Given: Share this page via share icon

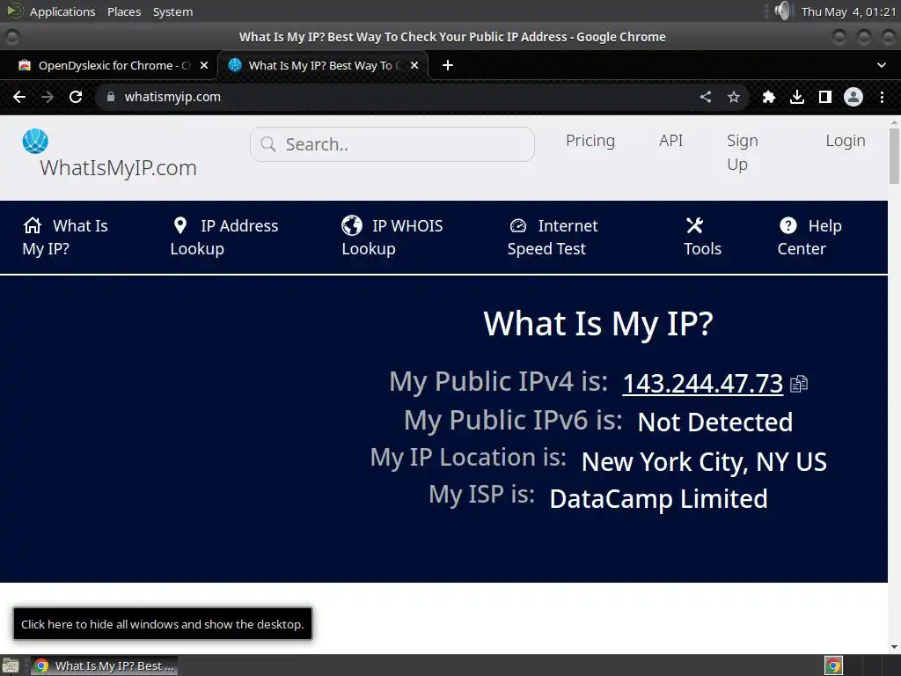Looking at the screenshot, I should click(706, 97).
